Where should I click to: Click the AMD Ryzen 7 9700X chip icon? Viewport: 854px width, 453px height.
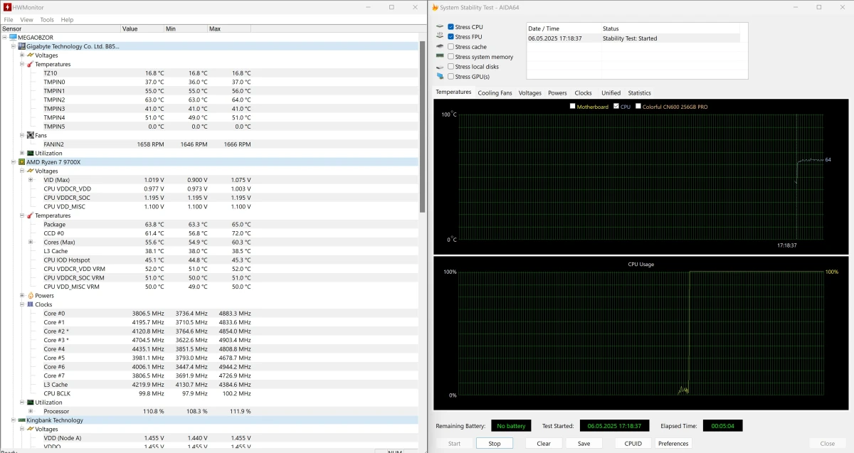pos(22,161)
